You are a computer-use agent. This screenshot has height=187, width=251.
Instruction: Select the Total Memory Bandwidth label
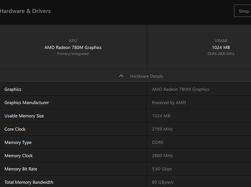tap(29, 182)
